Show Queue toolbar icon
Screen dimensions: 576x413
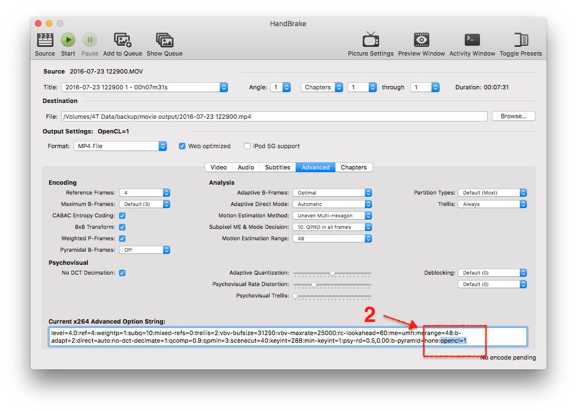click(164, 40)
